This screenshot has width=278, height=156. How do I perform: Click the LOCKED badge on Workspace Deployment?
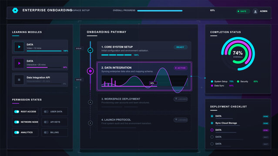click(181, 99)
